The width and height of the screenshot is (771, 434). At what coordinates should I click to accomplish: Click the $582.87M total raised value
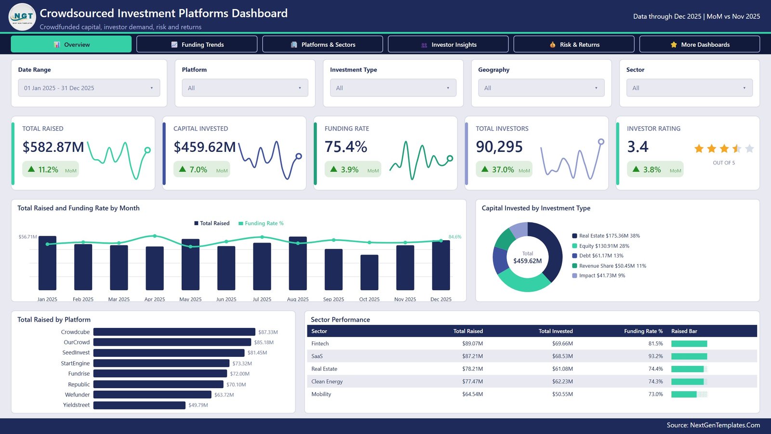(x=53, y=147)
